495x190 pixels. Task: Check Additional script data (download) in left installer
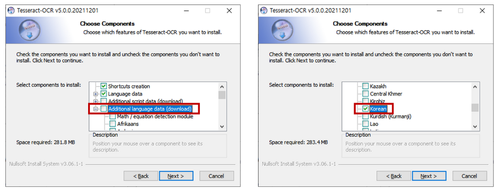click(x=104, y=101)
